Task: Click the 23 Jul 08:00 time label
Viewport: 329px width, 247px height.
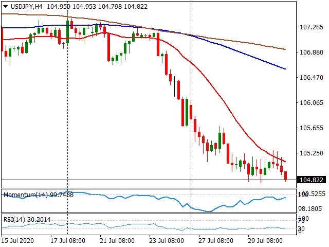Action: [x=167, y=241]
